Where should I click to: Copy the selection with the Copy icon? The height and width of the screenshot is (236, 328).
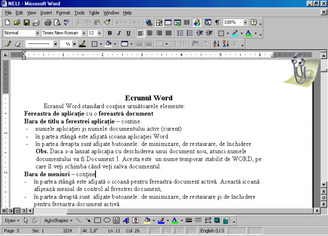coord(88,23)
